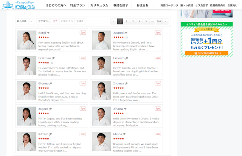Screen dimensions: 242x156
Task: Go to page 5
Action: coord(146,21)
